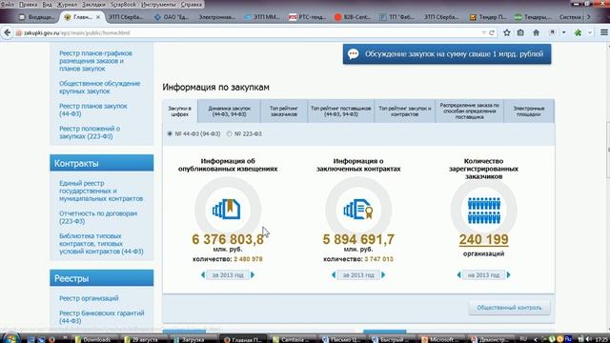610x343 pixels.
Task: Open Реестр планов закупок (44-ФЗ) link
Action: [x=93, y=110]
